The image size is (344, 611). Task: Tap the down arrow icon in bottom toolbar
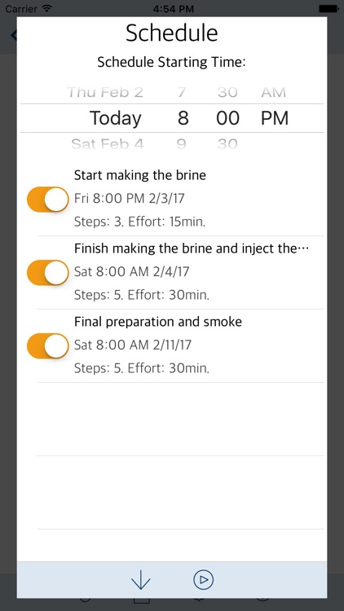(x=141, y=579)
